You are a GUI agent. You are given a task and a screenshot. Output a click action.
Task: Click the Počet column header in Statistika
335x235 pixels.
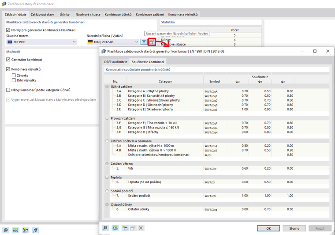click(234, 30)
